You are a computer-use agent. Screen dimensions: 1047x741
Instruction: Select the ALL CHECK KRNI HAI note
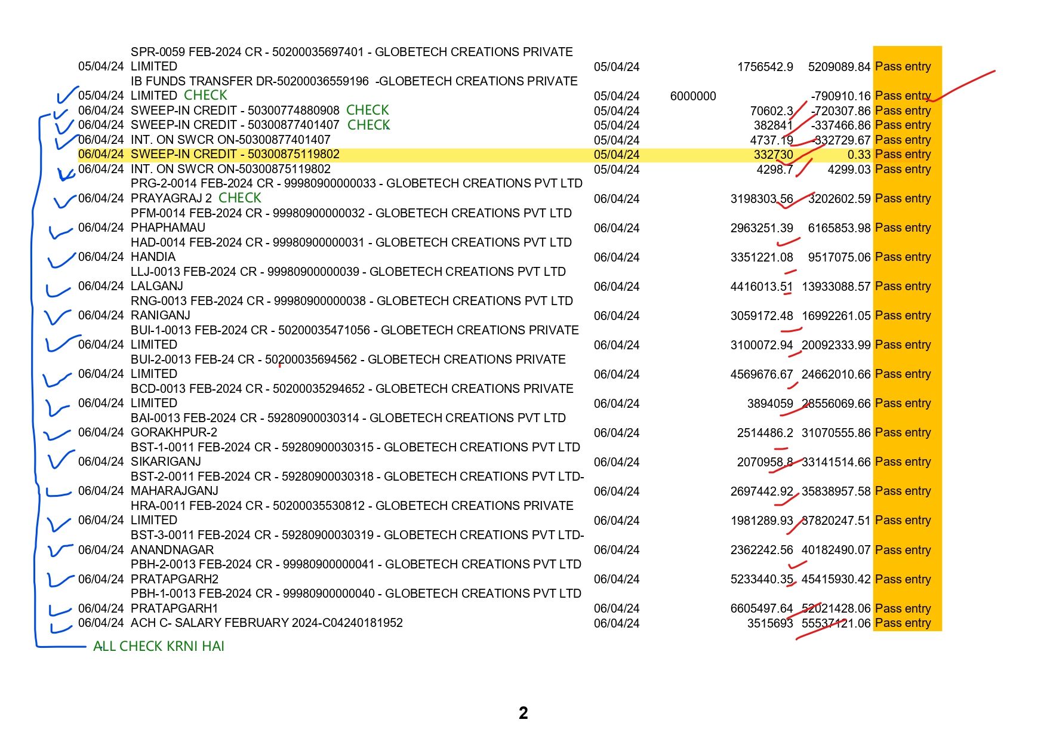[159, 646]
